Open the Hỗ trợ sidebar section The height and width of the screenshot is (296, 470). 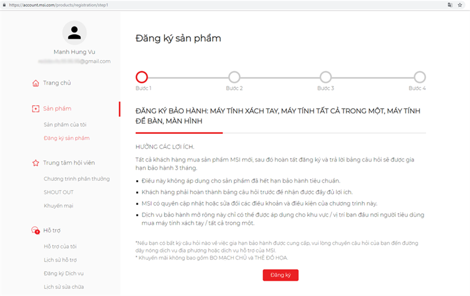(52, 230)
